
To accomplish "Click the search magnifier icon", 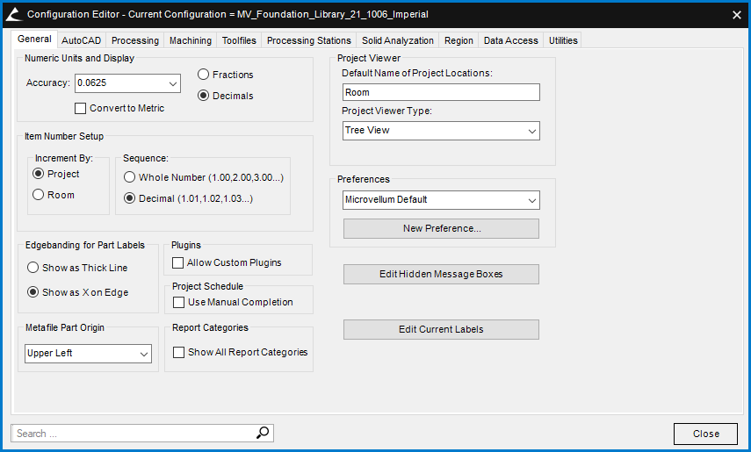I will coord(263,433).
